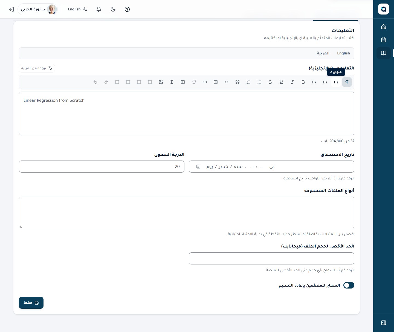Open the calendar from the sidebar
394x332 pixels.
click(384, 40)
